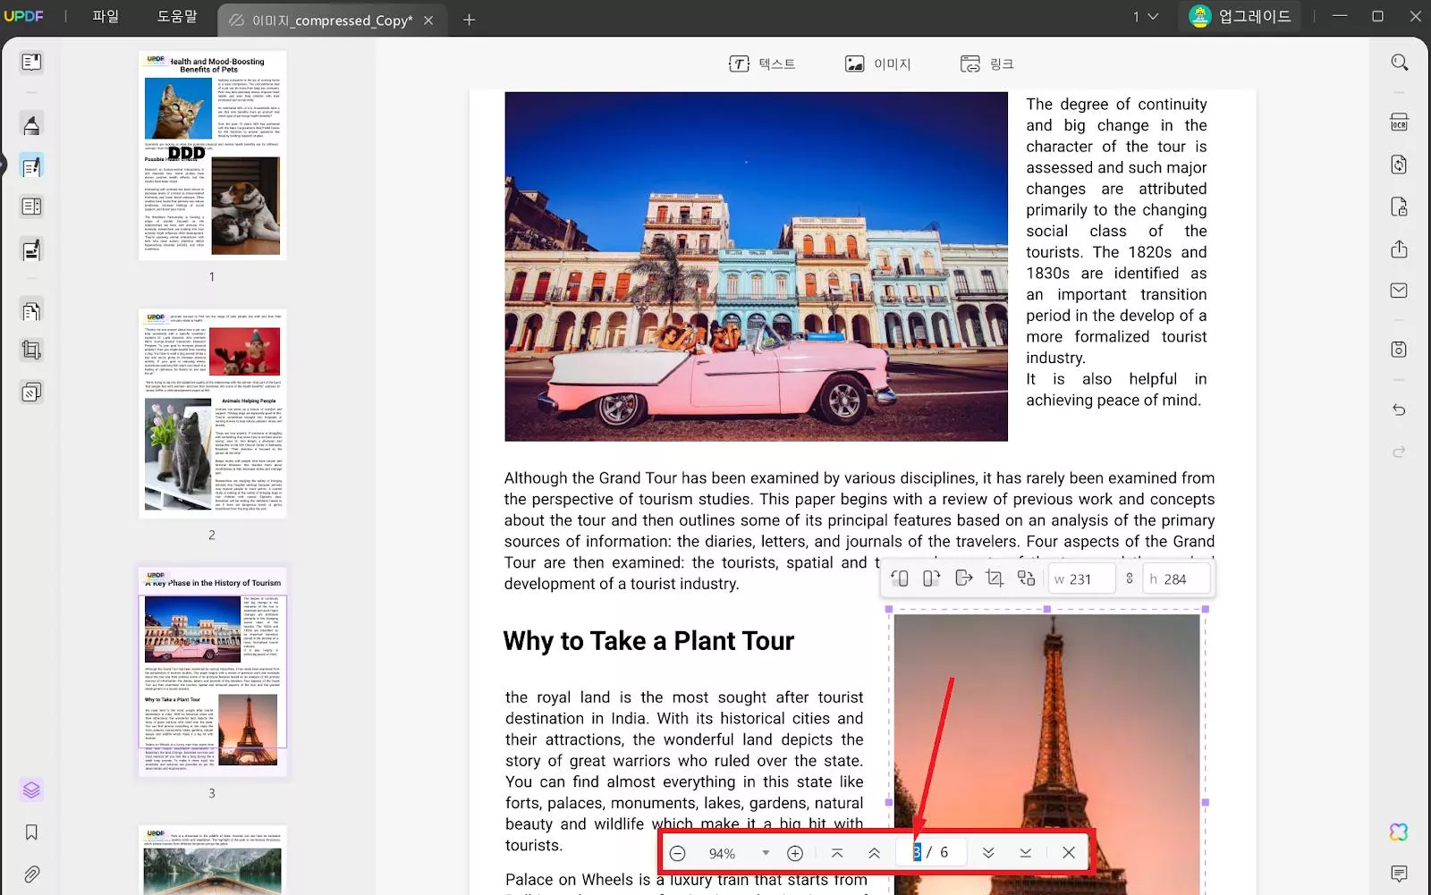Select the crop image tool

pos(995,578)
